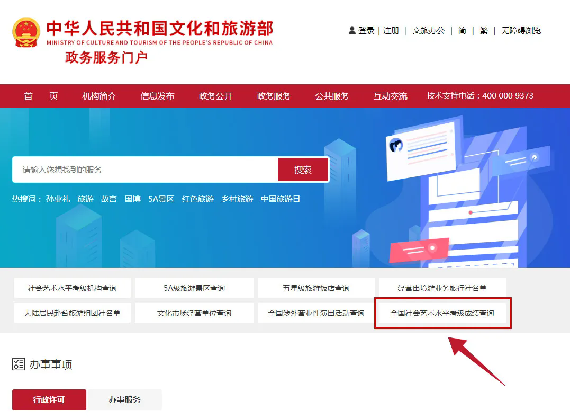The width and height of the screenshot is (570, 418).
Task: Open the 机构简介 menu item
Action: click(x=99, y=96)
